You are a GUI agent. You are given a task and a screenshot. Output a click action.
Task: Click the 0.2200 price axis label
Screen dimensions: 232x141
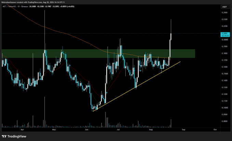(224, 26)
